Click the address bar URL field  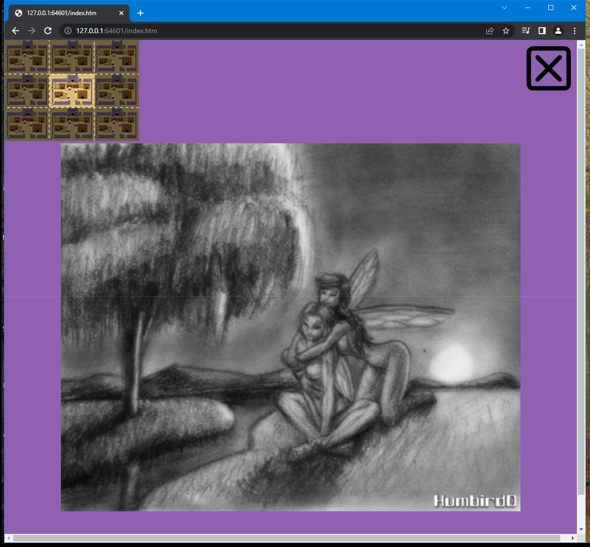click(252, 31)
